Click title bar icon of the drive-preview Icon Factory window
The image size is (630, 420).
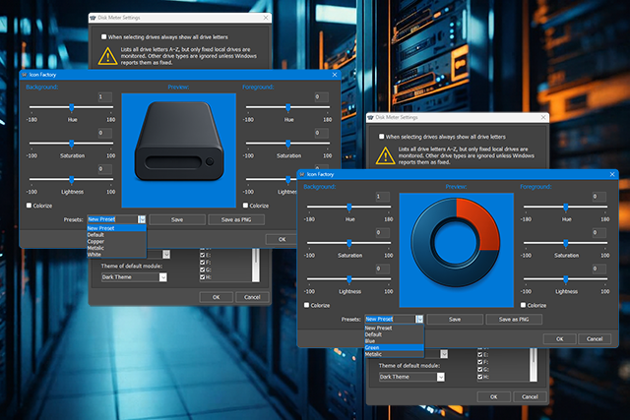(x=23, y=74)
